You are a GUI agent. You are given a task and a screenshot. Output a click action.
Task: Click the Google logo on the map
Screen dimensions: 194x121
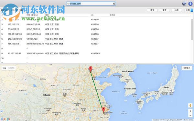tap(5, 119)
